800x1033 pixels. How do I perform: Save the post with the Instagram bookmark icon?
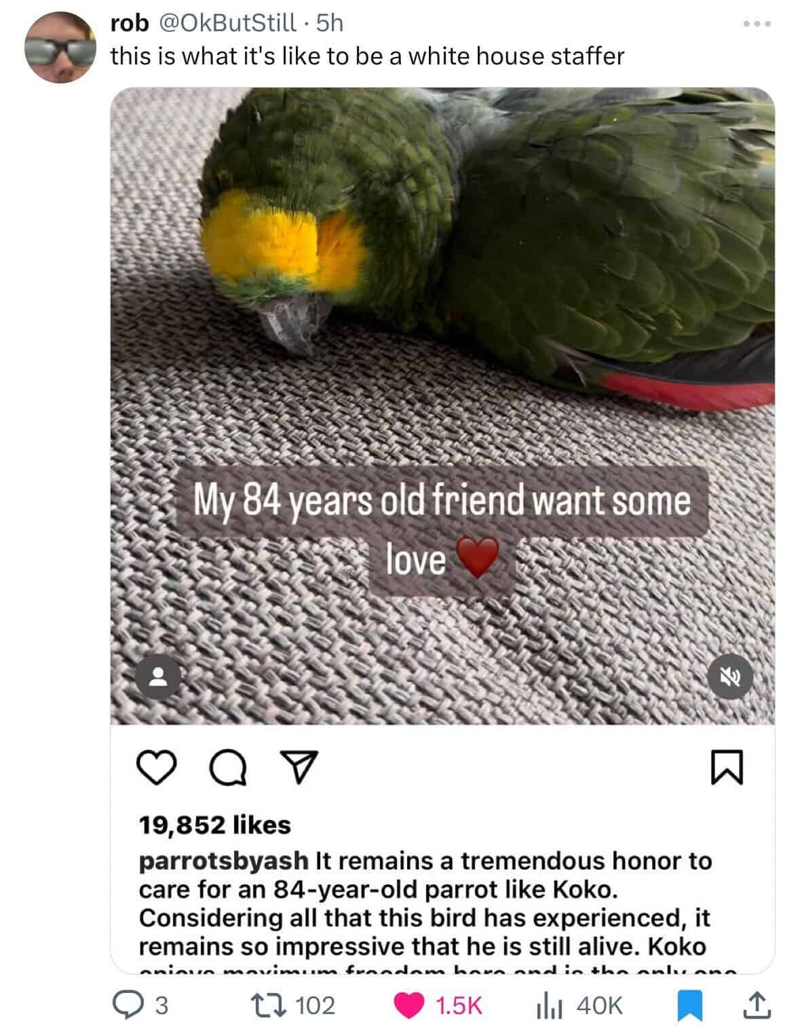727,768
